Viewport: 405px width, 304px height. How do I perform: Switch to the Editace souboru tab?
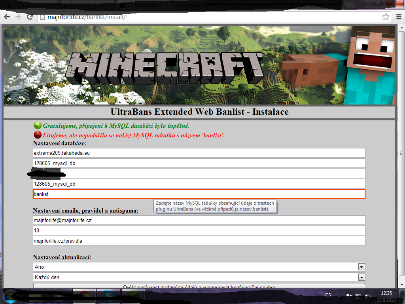[31, 5]
